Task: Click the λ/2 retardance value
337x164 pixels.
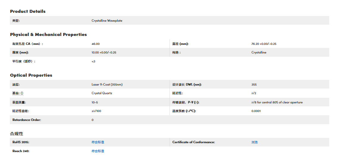Action: point(254,93)
